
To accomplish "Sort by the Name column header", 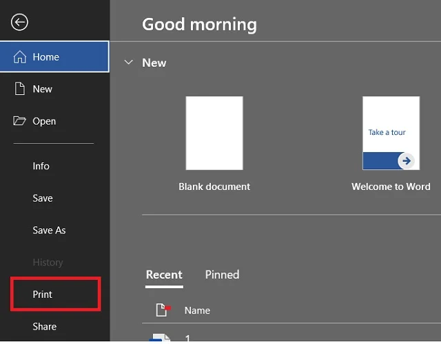I will tap(198, 310).
